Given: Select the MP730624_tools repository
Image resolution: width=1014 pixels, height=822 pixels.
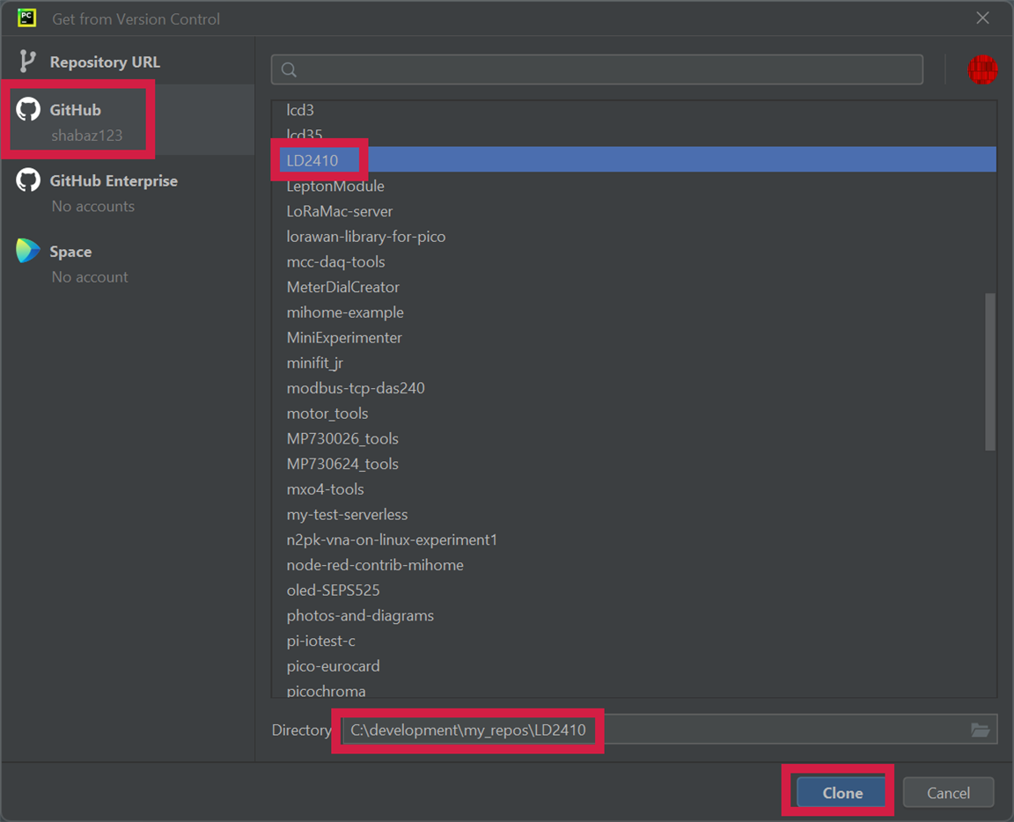Looking at the screenshot, I should (x=635, y=463).
